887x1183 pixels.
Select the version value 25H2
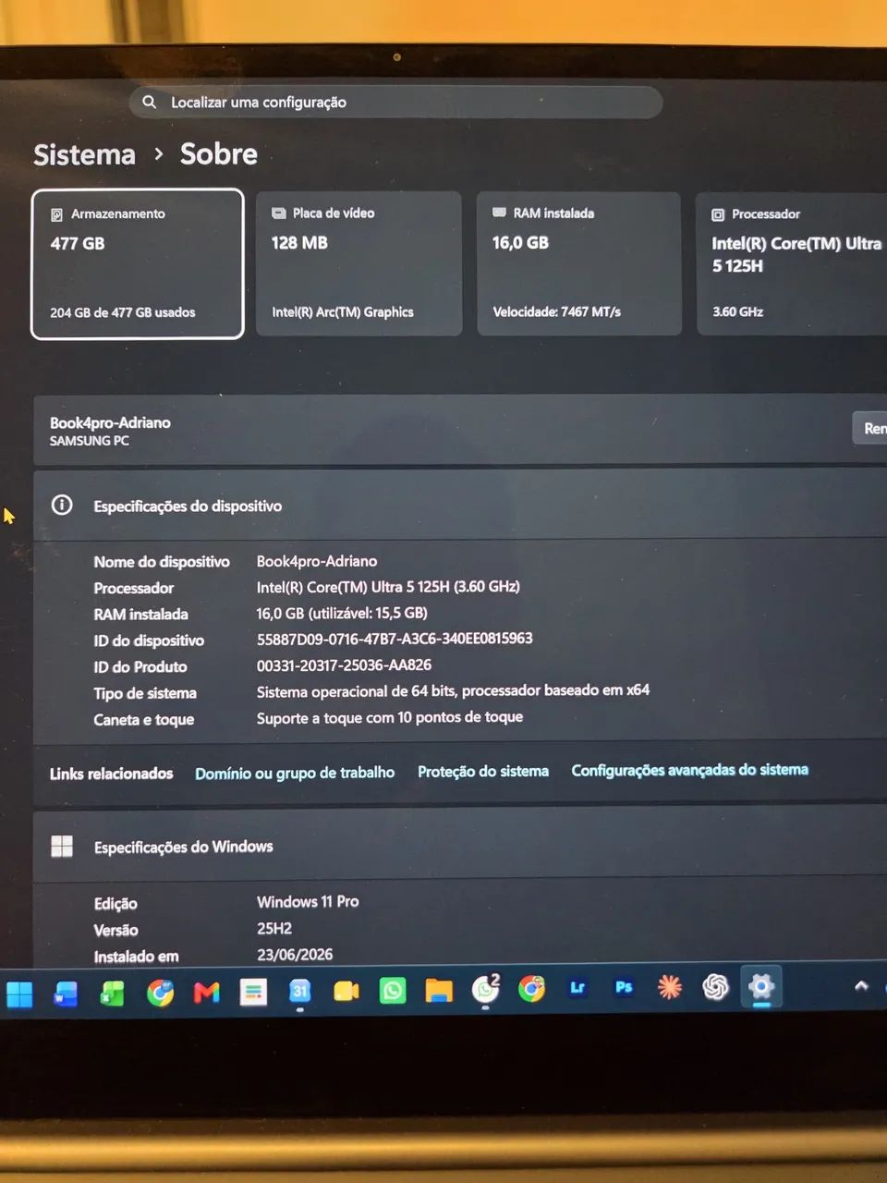click(x=274, y=928)
